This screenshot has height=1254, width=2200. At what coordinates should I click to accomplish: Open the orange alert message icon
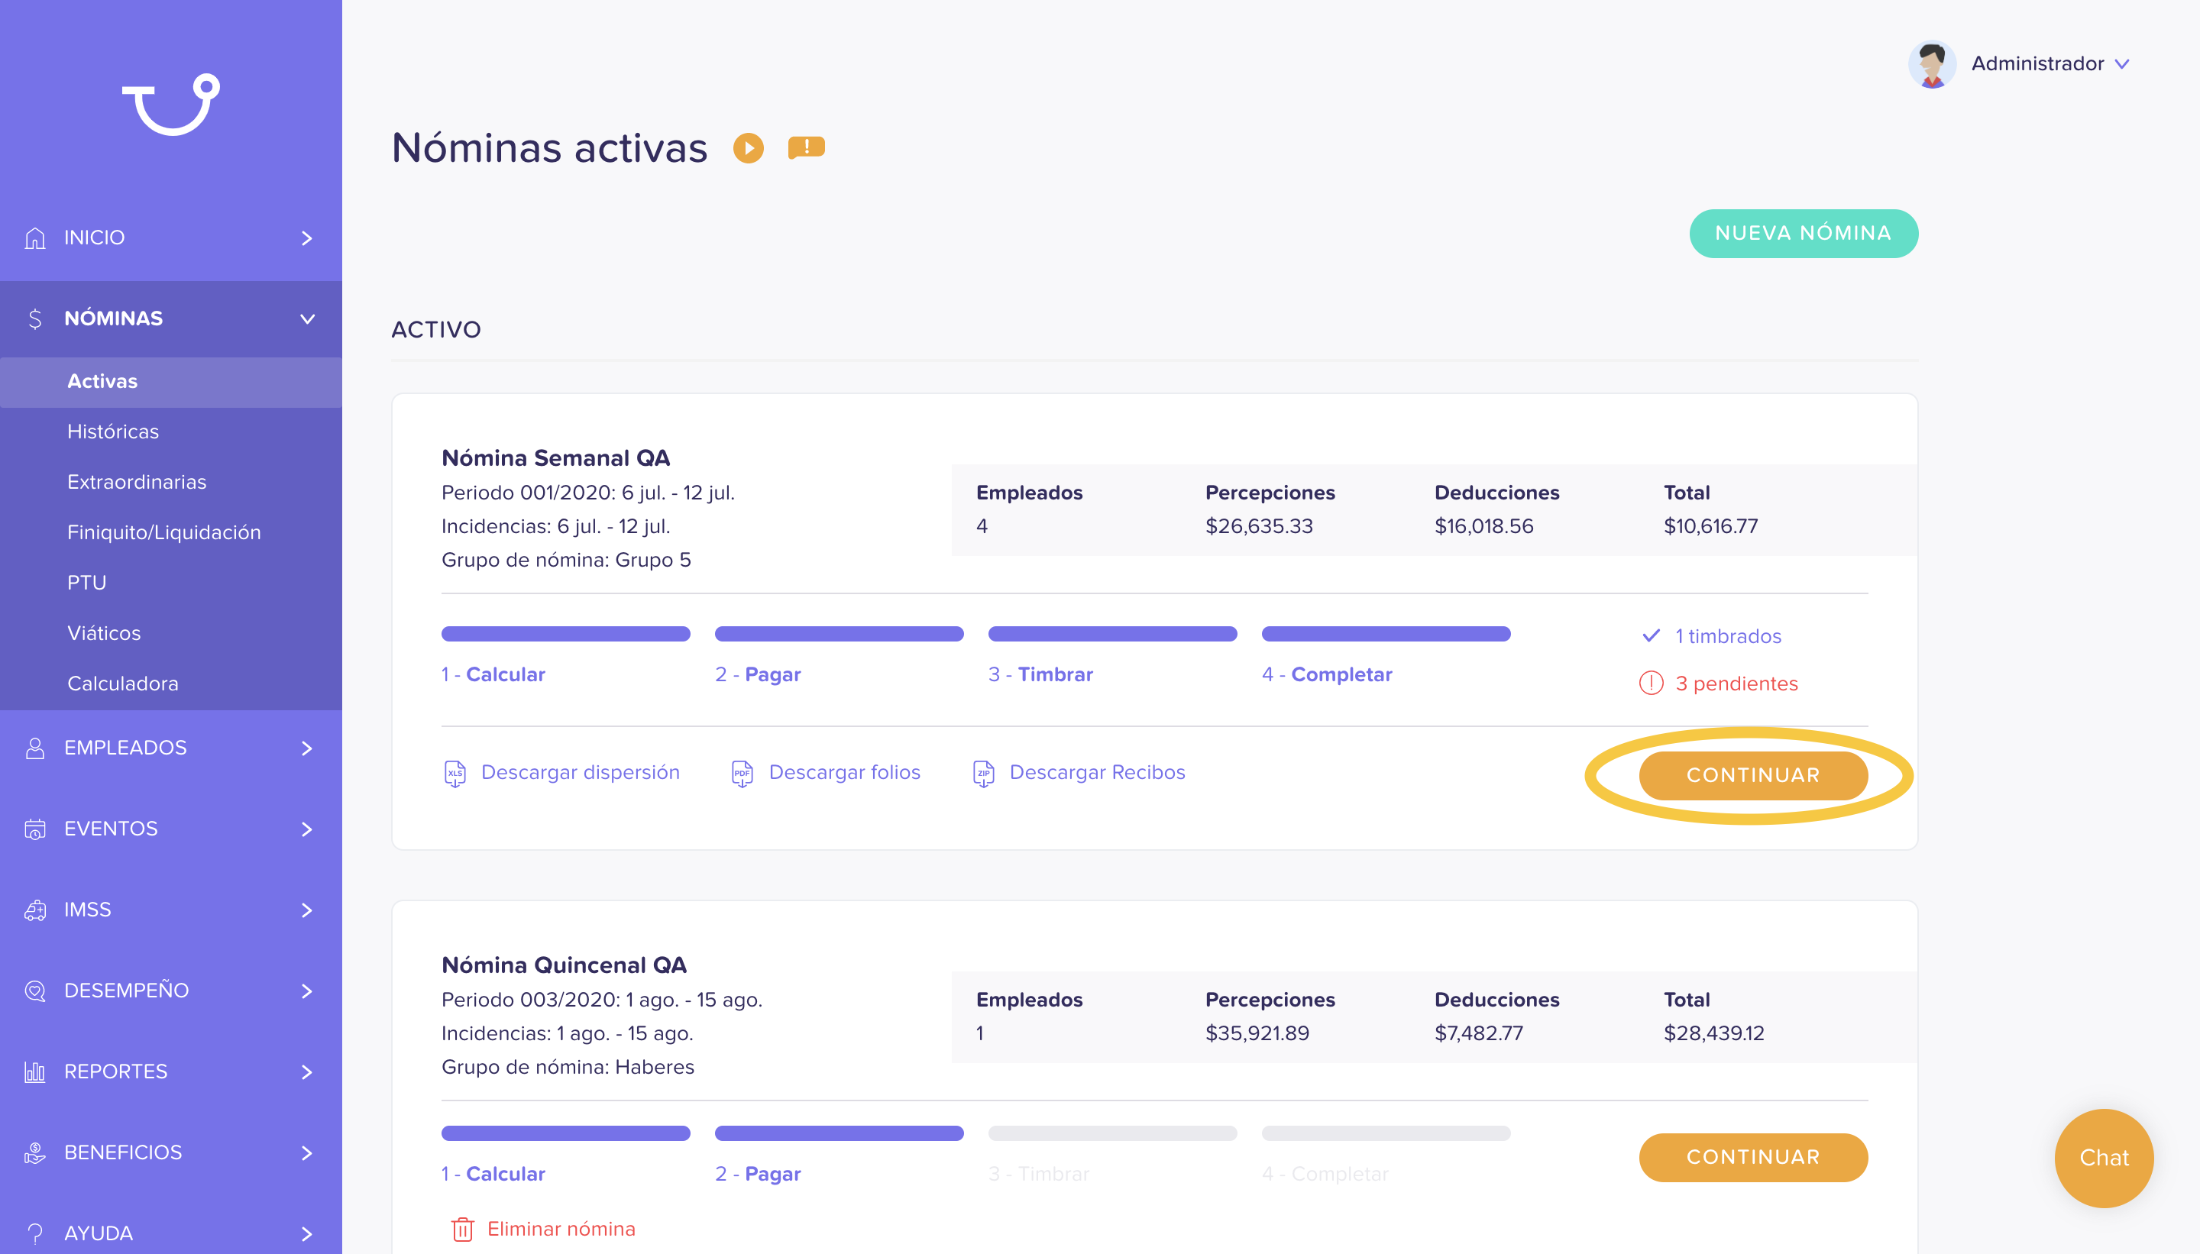tap(806, 147)
